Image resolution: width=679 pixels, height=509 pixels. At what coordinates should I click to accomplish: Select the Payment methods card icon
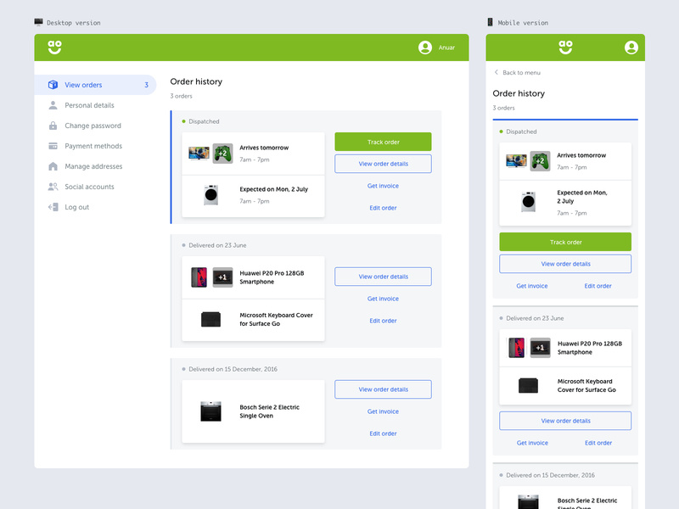54,146
